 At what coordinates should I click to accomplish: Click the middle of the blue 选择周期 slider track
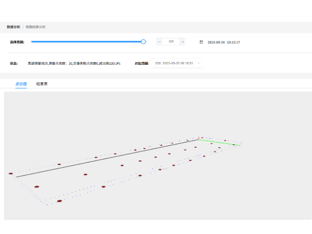tap(87, 42)
